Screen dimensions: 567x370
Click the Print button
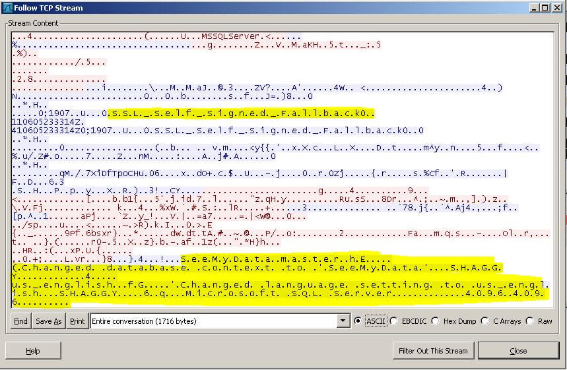coord(77,321)
